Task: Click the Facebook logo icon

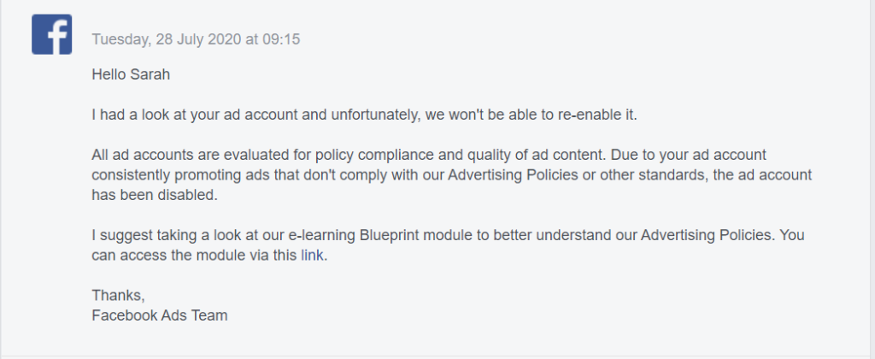Action: (51, 35)
